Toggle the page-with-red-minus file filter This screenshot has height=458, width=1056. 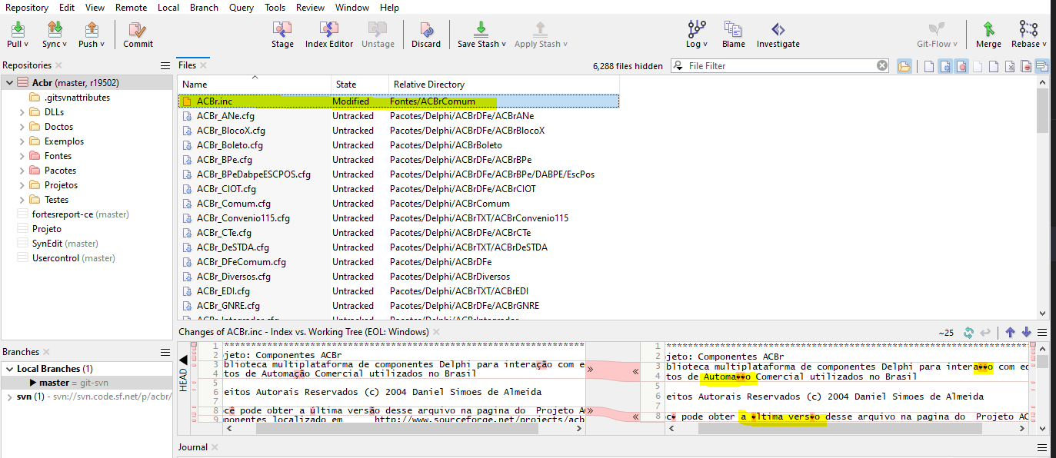(x=1026, y=66)
